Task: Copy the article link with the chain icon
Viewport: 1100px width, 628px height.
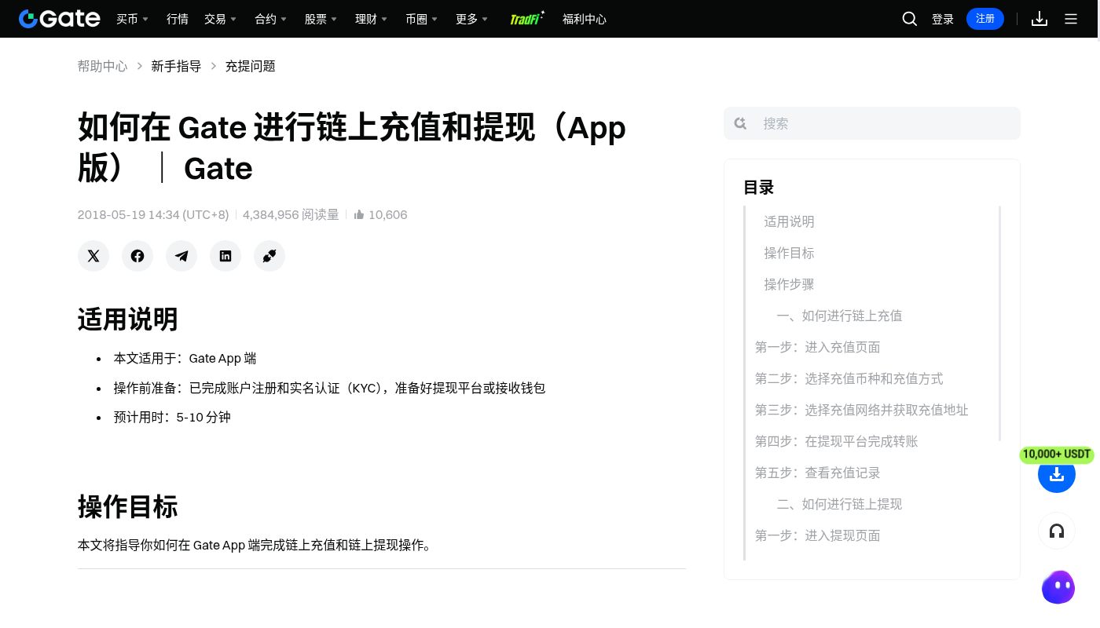Action: 269,256
